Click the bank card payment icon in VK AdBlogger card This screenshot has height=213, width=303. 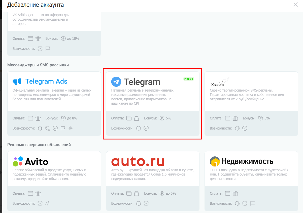(30, 38)
